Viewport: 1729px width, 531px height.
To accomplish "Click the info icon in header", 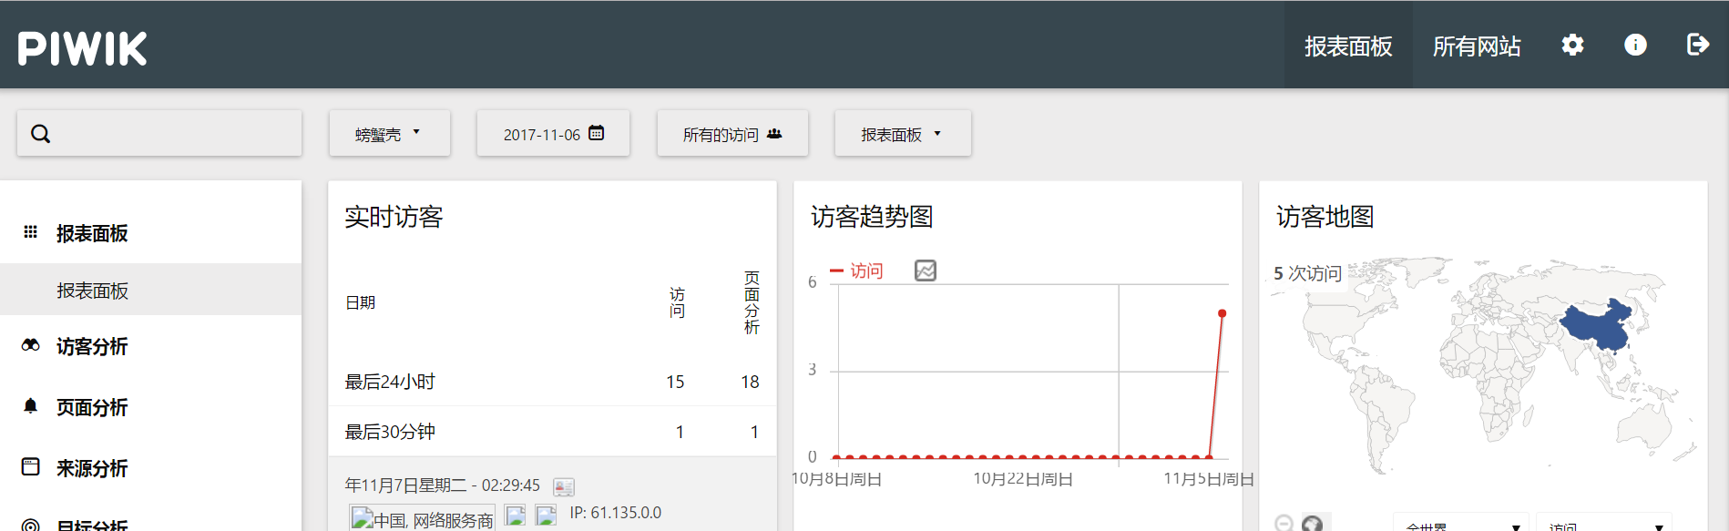I will pyautogui.click(x=1635, y=45).
